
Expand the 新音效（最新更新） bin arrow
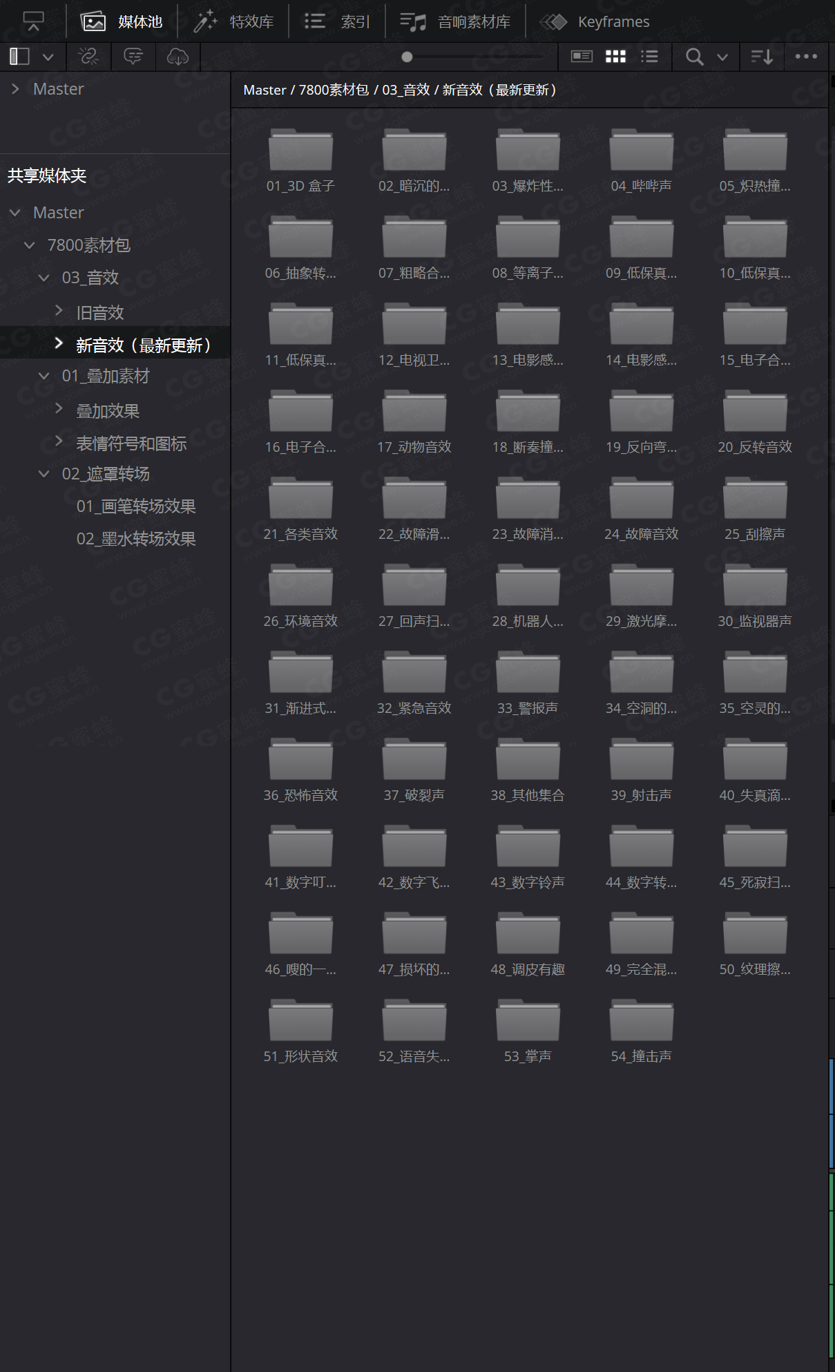59,343
